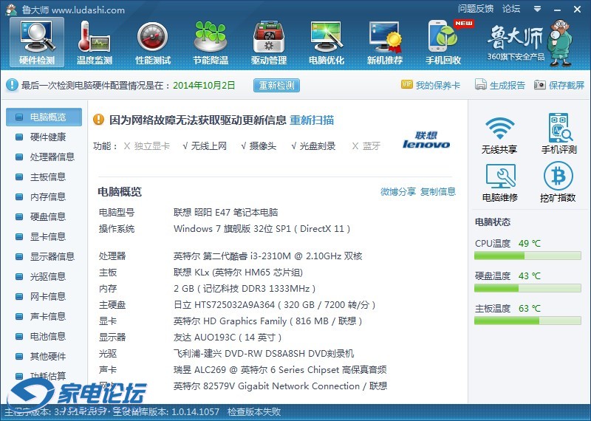Open the 驱动管理 driver management icon
The height and width of the screenshot is (421, 591).
point(269,42)
